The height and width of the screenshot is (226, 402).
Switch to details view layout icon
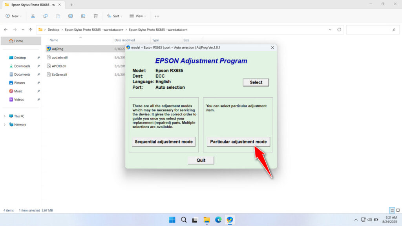[x=392, y=210]
